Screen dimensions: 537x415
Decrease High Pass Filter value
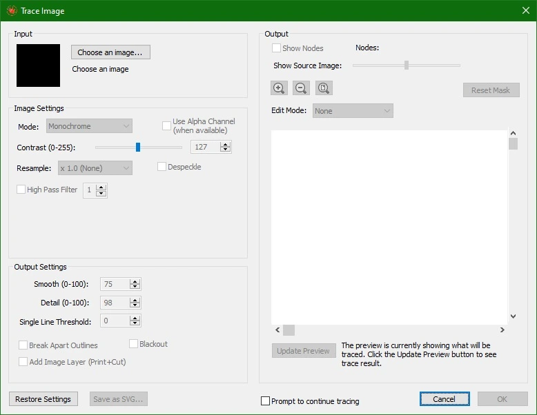coord(101,193)
